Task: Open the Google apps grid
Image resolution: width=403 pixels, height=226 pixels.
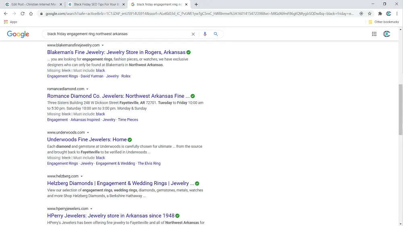Action: coord(374,34)
